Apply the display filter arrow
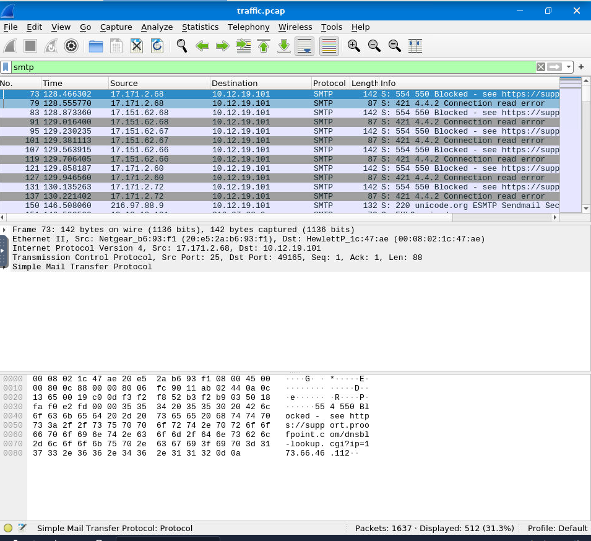This screenshot has height=541, width=591. (554, 67)
